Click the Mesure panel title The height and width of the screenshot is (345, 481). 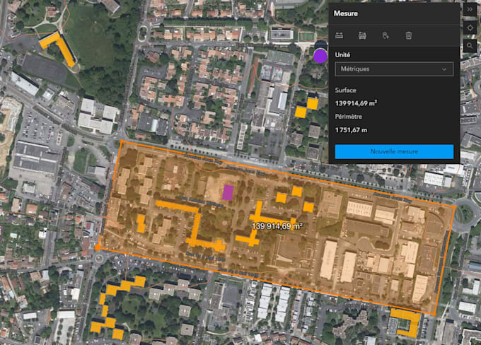tap(346, 13)
